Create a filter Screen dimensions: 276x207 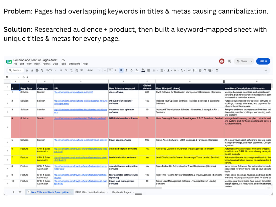[205, 70]
